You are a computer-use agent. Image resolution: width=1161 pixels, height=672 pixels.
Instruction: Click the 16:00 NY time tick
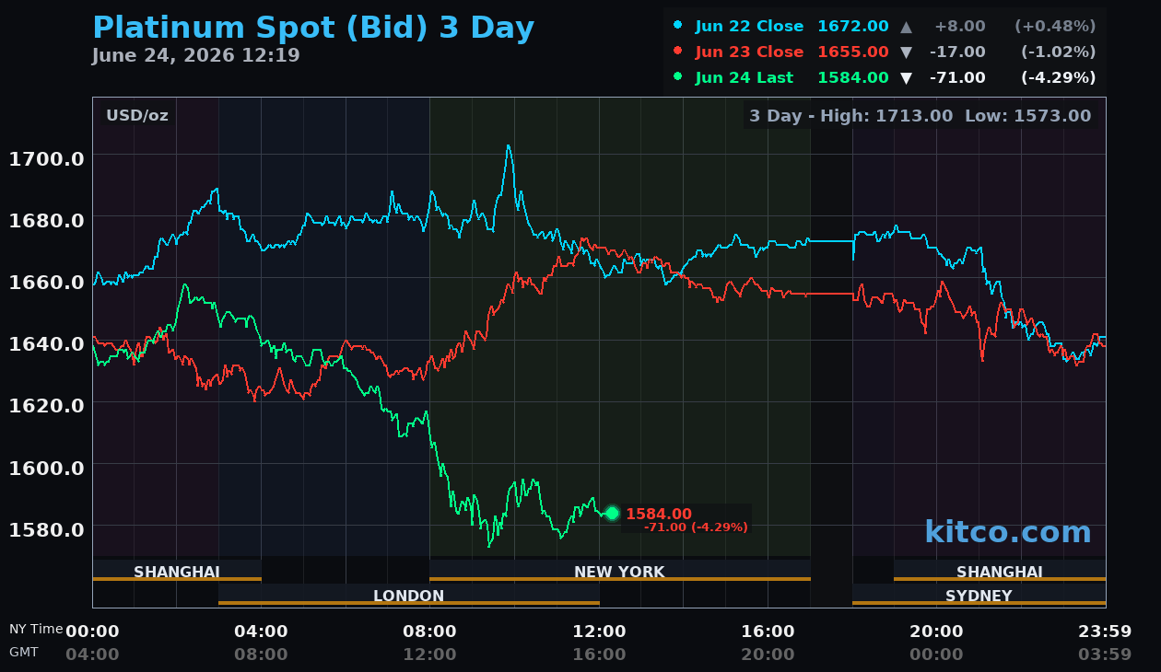tap(768, 631)
